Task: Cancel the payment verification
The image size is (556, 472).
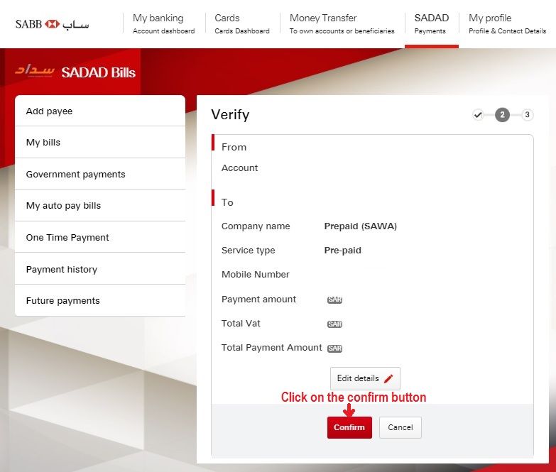Action: point(400,427)
